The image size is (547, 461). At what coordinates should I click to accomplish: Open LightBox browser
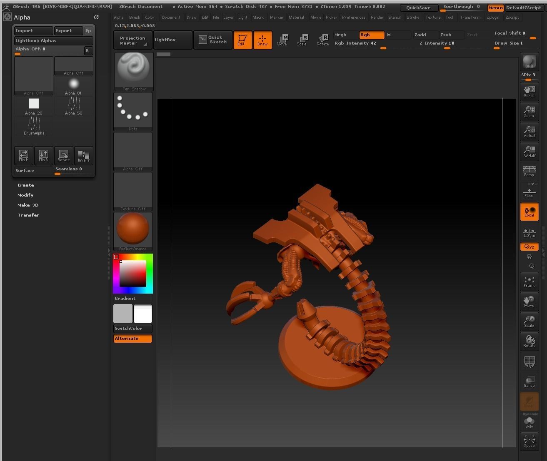point(172,40)
